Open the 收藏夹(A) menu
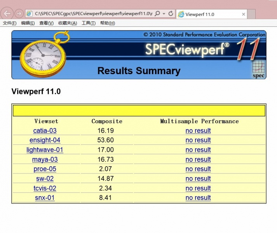Image resolution: width=277 pixels, height=233 pixels. click(x=68, y=23)
